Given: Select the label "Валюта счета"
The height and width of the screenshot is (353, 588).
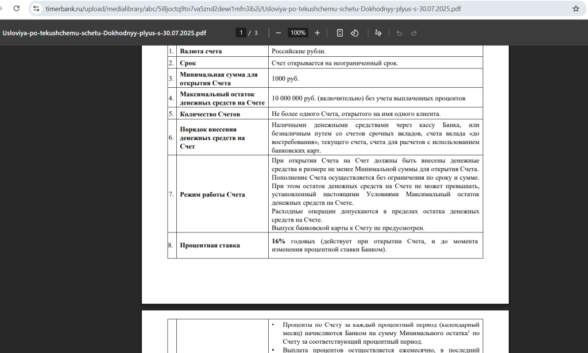Looking at the screenshot, I should [x=200, y=51].
